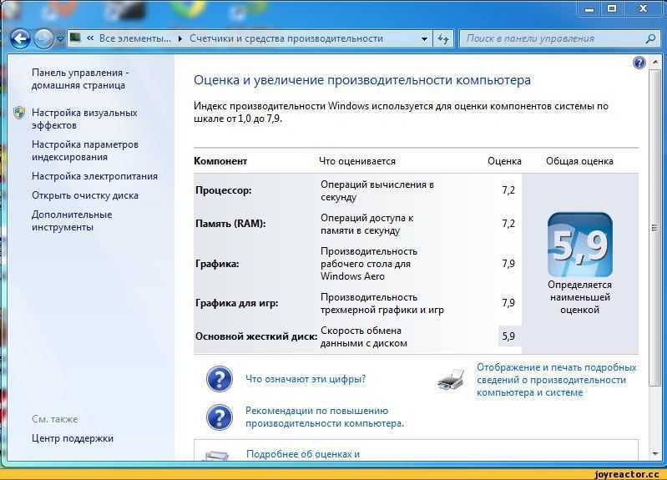667x480 pixels.
Task: Open 'Открыть очистку диска' link
Action: 85,195
